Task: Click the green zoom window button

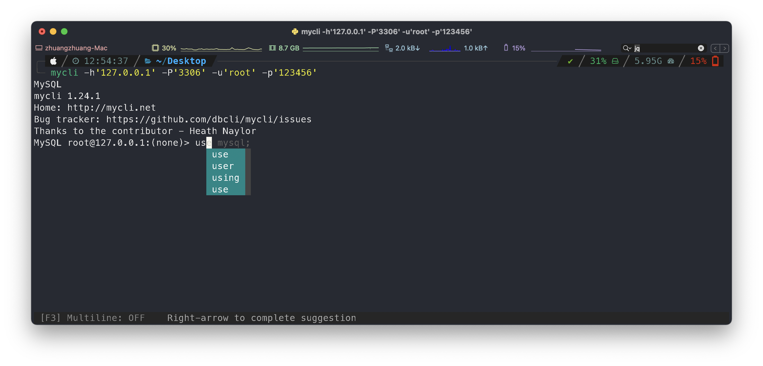Action: click(64, 31)
